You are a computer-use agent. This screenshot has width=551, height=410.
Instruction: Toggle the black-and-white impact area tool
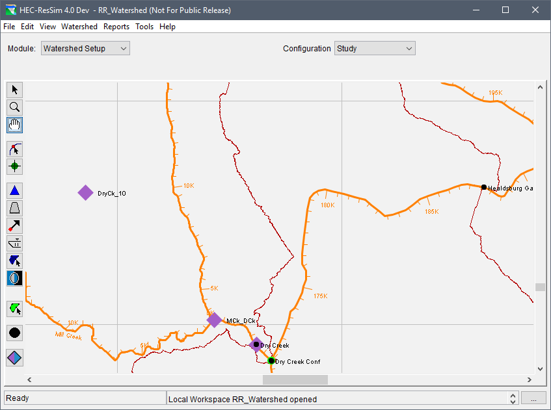[14, 278]
